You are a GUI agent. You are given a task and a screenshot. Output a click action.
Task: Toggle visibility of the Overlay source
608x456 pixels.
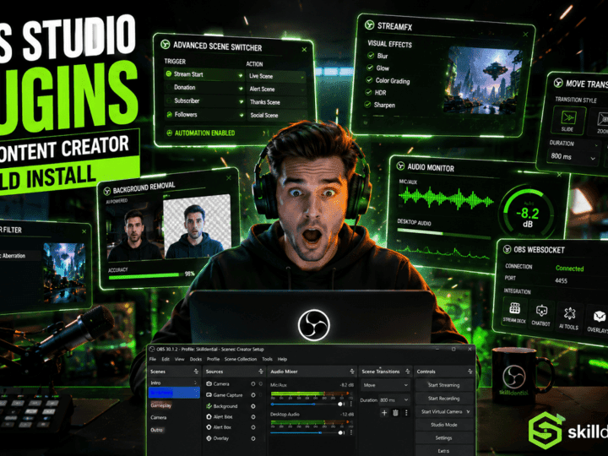pos(253,438)
